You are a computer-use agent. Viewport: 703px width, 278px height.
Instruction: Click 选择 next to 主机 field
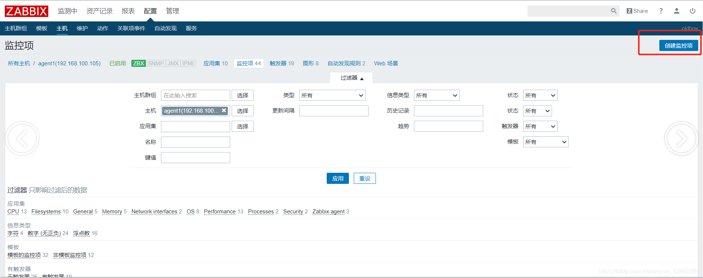(x=243, y=111)
